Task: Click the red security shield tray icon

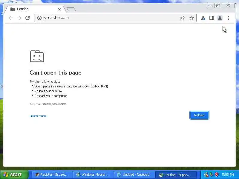Action: pos(217,175)
